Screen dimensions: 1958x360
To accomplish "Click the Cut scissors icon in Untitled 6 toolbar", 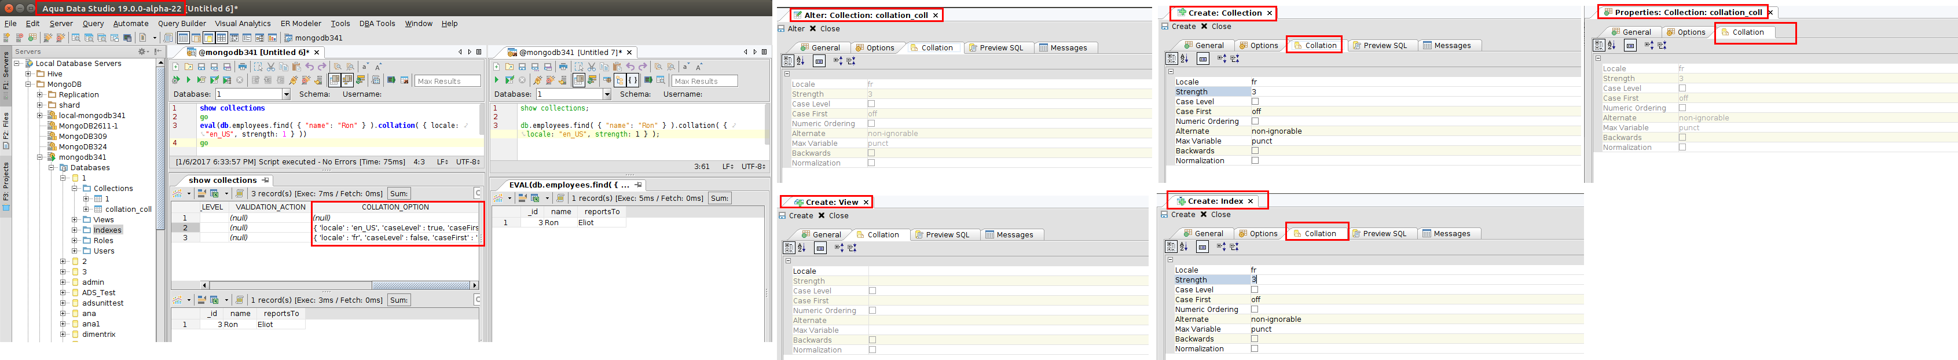I will click(x=272, y=67).
